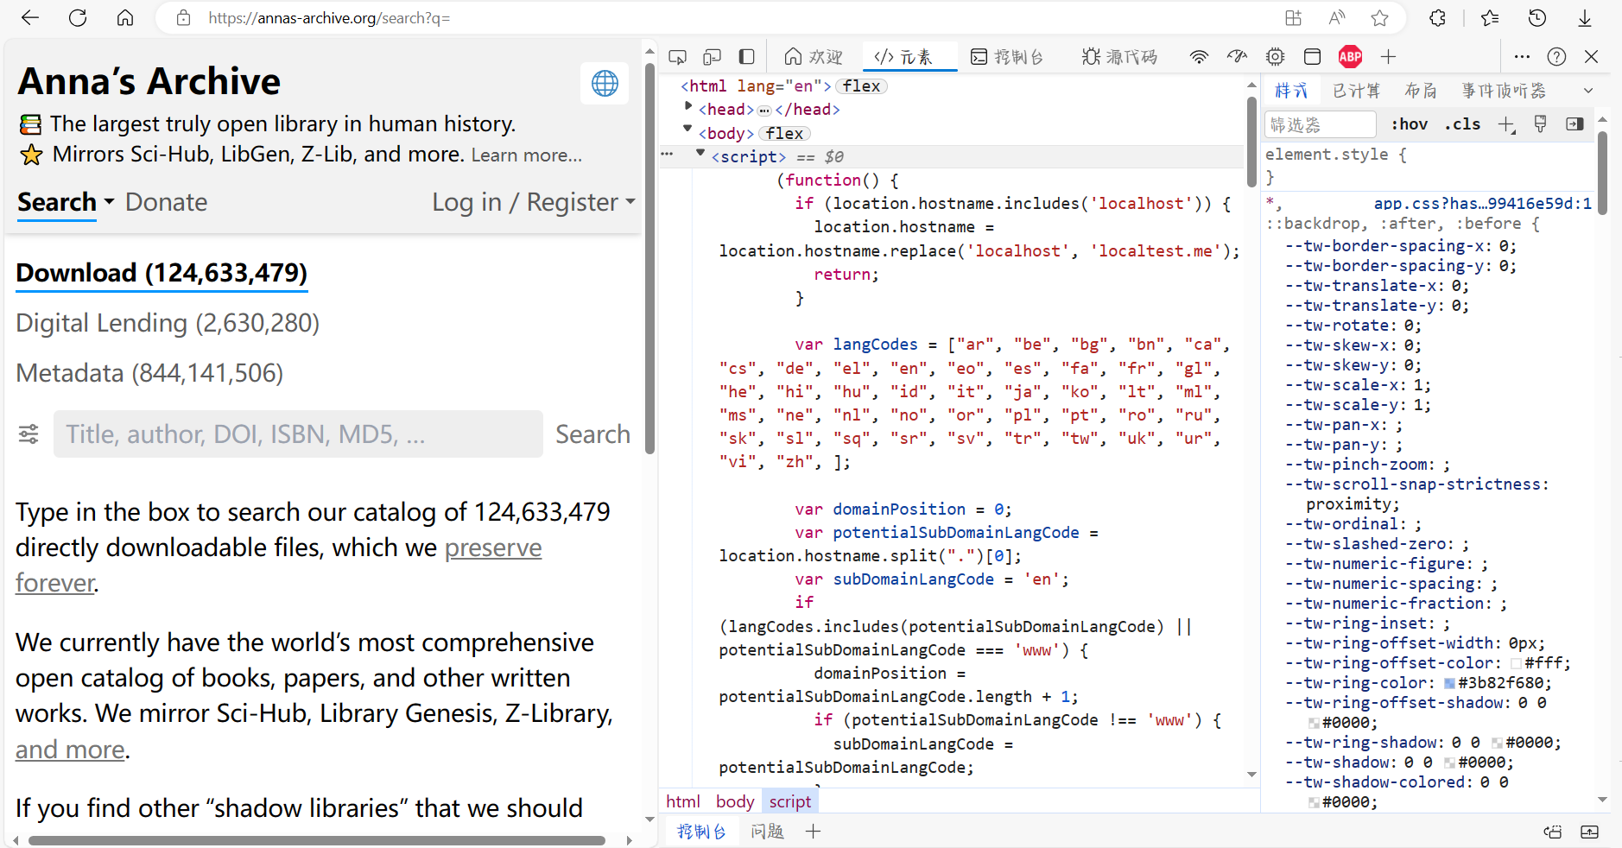Open color picker for --tw-ring-color #3b82f680 swatch

tap(1450, 684)
